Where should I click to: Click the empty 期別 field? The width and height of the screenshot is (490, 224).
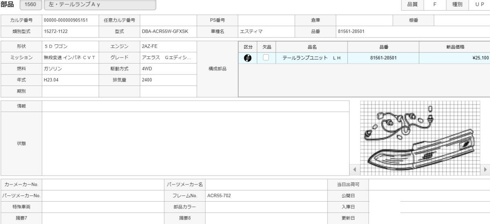(x=70, y=91)
